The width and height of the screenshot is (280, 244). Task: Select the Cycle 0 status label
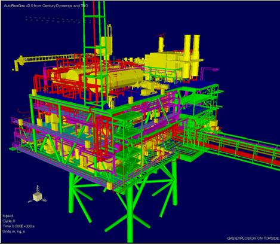[x=9, y=221]
